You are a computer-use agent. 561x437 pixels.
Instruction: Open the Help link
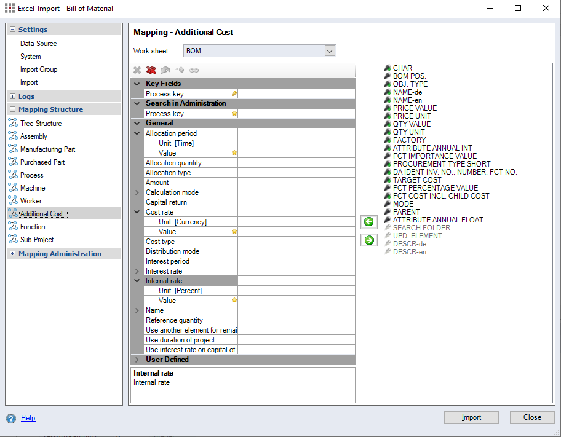click(28, 418)
